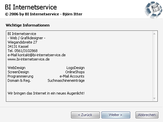Viewport: 163px width, 122px height.
Task: Click the Weiter > button
Action: click(x=116, y=115)
